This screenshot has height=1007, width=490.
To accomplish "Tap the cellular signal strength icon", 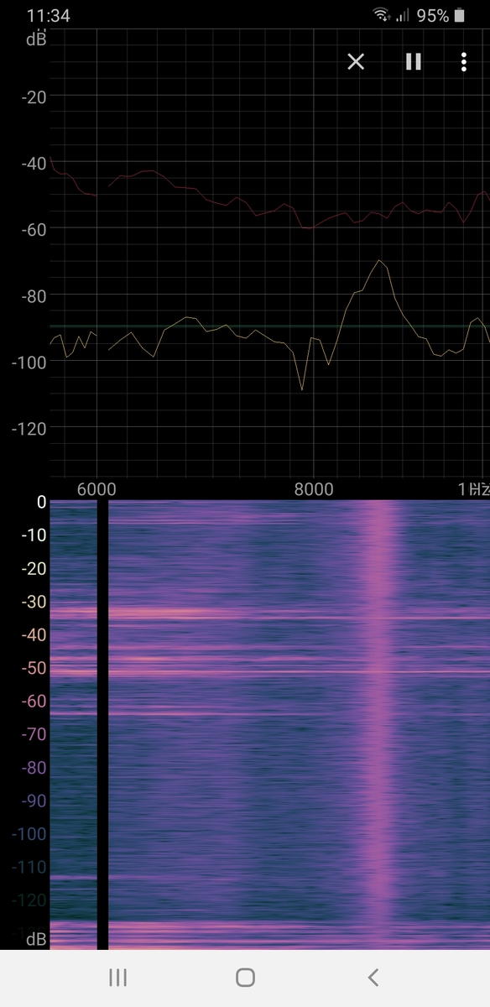I will (x=403, y=15).
